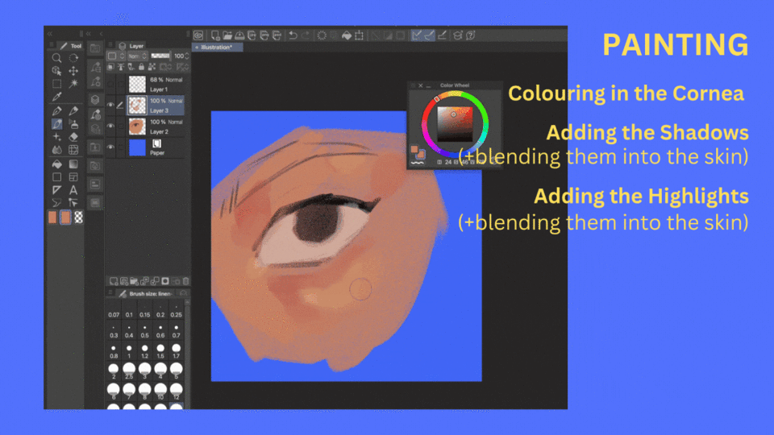The image size is (774, 435).
Task: Click the Scale/Rotate transform icon
Action: 360,35
